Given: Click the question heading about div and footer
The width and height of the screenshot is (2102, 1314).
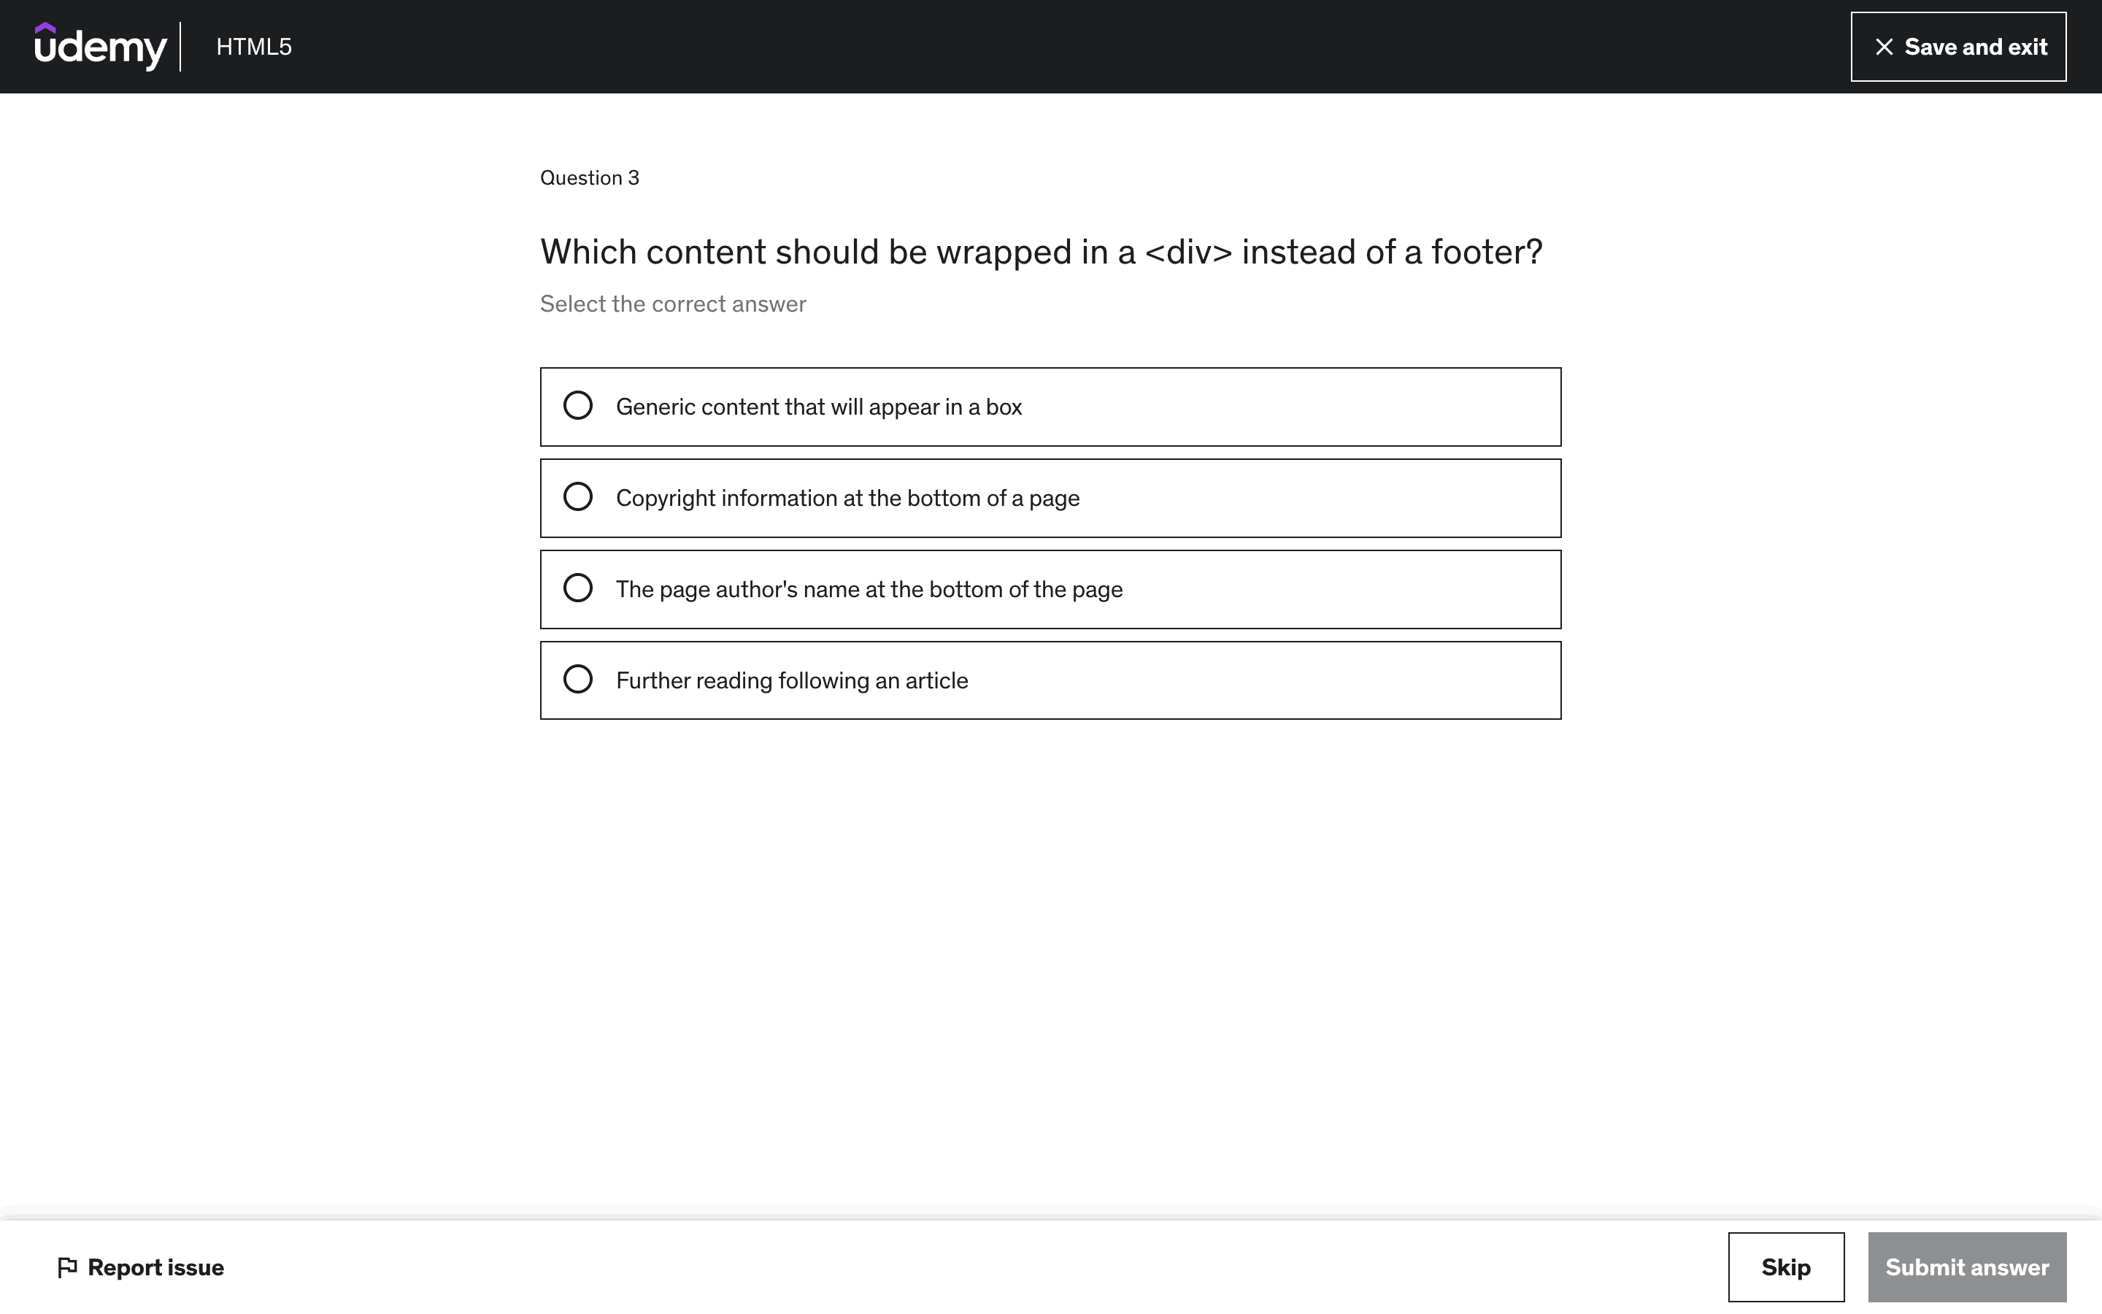Looking at the screenshot, I should tap(1041, 252).
